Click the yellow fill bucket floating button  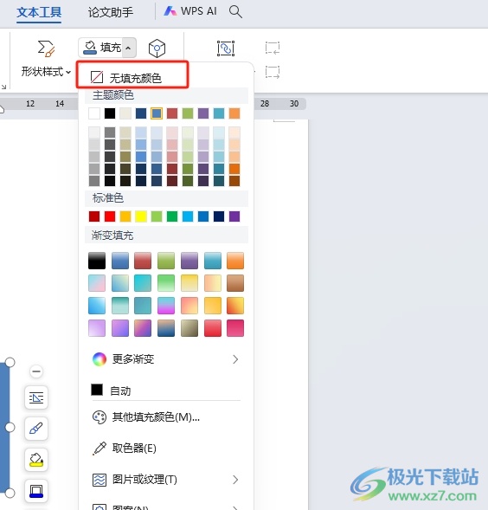click(36, 460)
